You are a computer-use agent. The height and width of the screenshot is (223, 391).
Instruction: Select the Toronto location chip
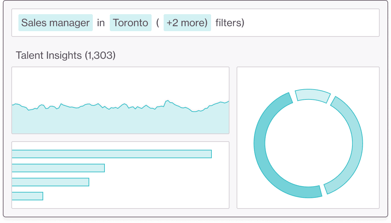coord(130,23)
